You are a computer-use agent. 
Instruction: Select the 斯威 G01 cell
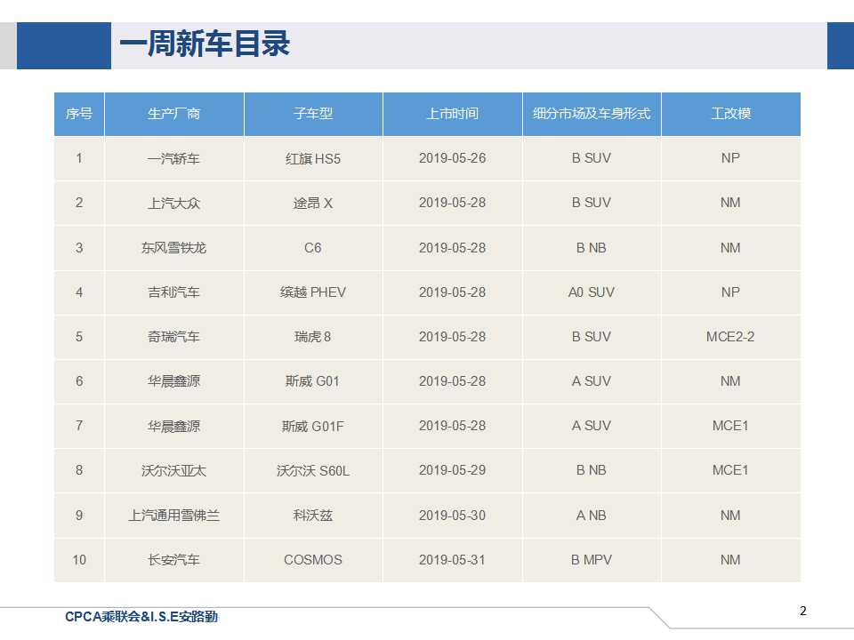(313, 381)
